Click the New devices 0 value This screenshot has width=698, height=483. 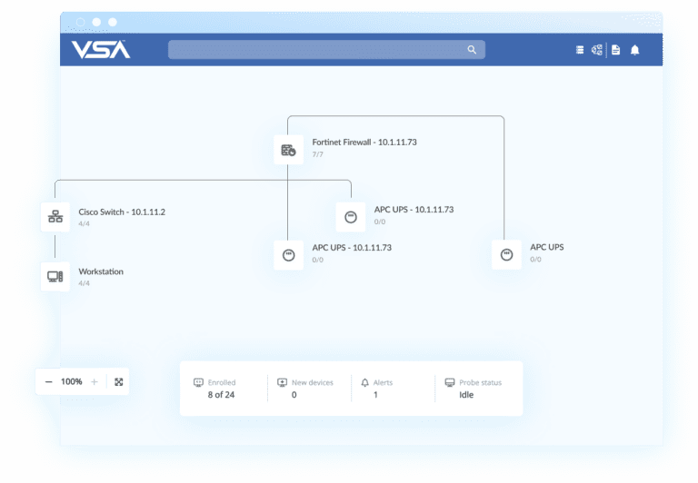294,395
